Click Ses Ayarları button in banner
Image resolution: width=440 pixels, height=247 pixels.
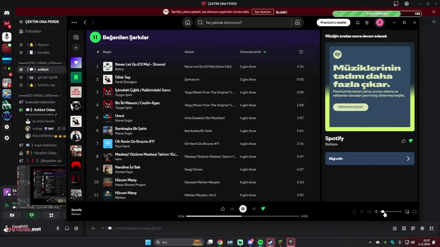pyautogui.click(x=263, y=12)
